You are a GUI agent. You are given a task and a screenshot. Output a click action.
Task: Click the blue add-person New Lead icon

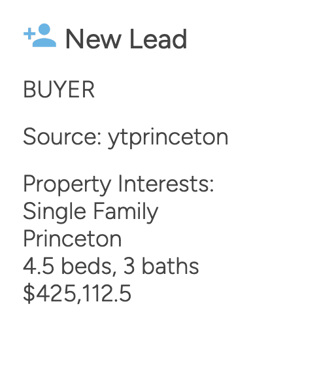click(x=40, y=35)
